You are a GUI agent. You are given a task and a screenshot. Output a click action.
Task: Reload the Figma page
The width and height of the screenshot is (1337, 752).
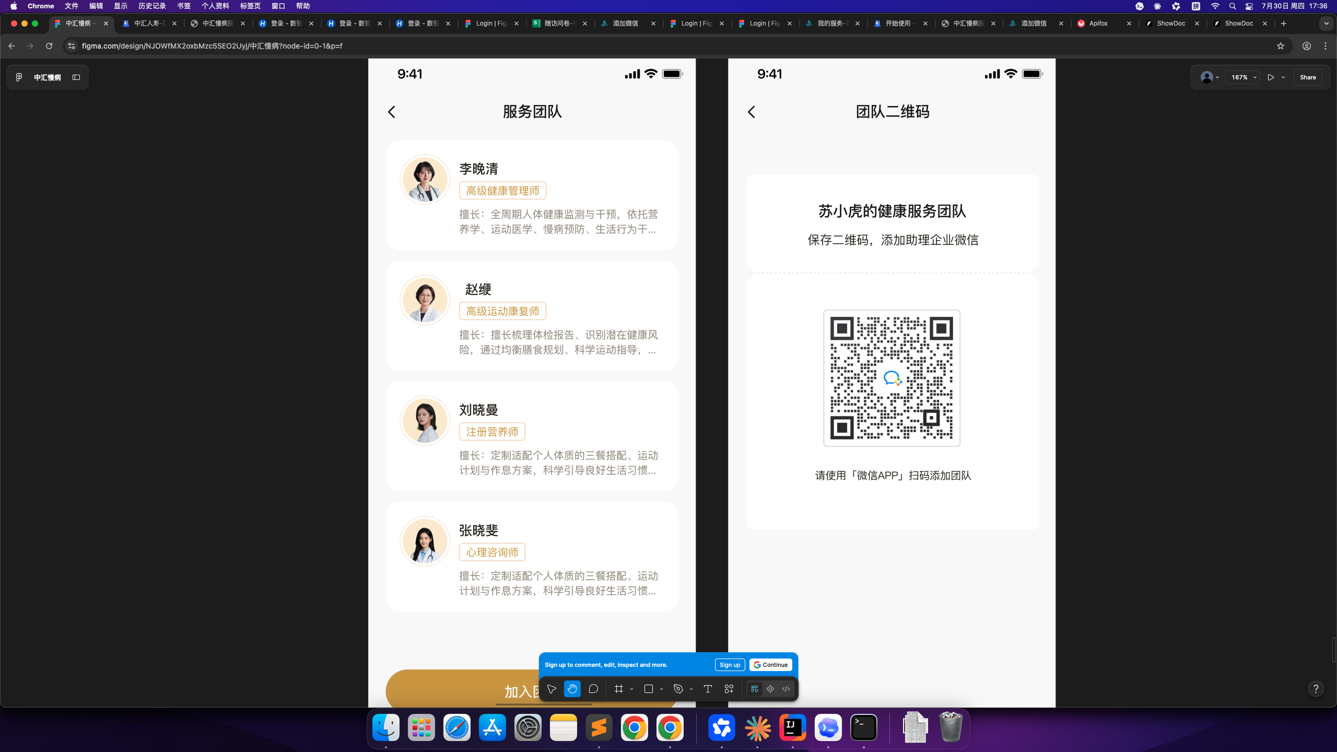tap(49, 46)
